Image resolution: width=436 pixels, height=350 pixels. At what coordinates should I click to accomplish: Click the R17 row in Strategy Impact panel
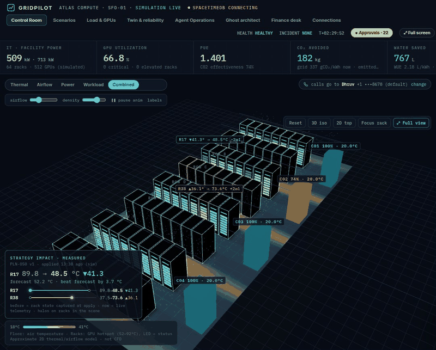tap(74, 291)
